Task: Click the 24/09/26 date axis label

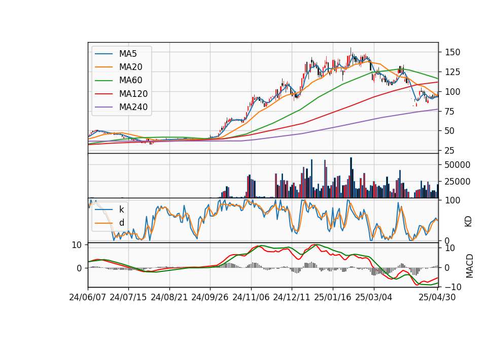Action: pos(210,298)
